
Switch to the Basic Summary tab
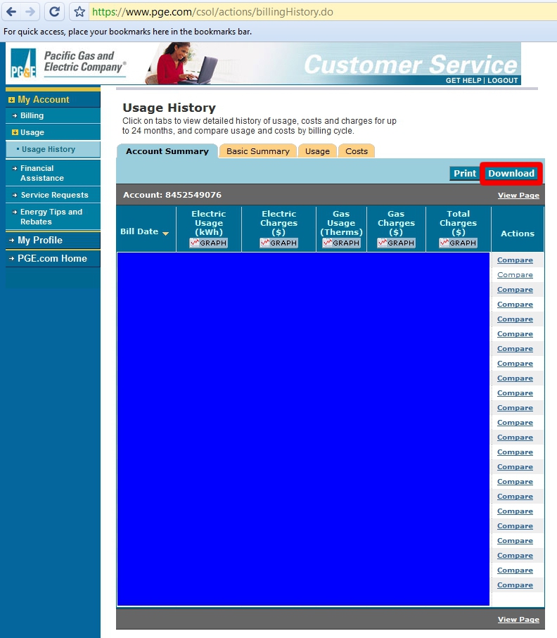257,151
